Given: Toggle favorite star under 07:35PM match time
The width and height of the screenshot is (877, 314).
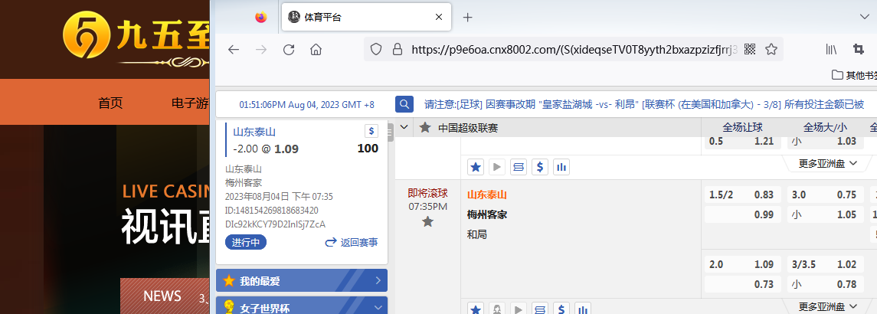Looking at the screenshot, I should [x=427, y=221].
